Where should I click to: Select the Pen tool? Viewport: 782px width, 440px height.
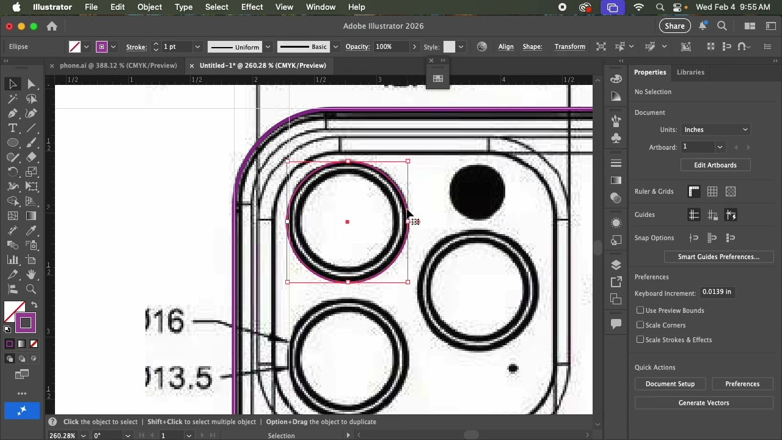click(13, 113)
